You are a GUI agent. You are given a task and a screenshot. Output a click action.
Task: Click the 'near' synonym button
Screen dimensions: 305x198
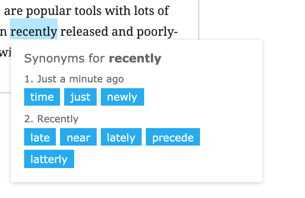[x=78, y=137]
